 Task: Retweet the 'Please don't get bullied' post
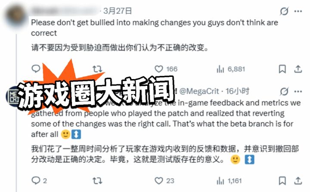click(97, 69)
